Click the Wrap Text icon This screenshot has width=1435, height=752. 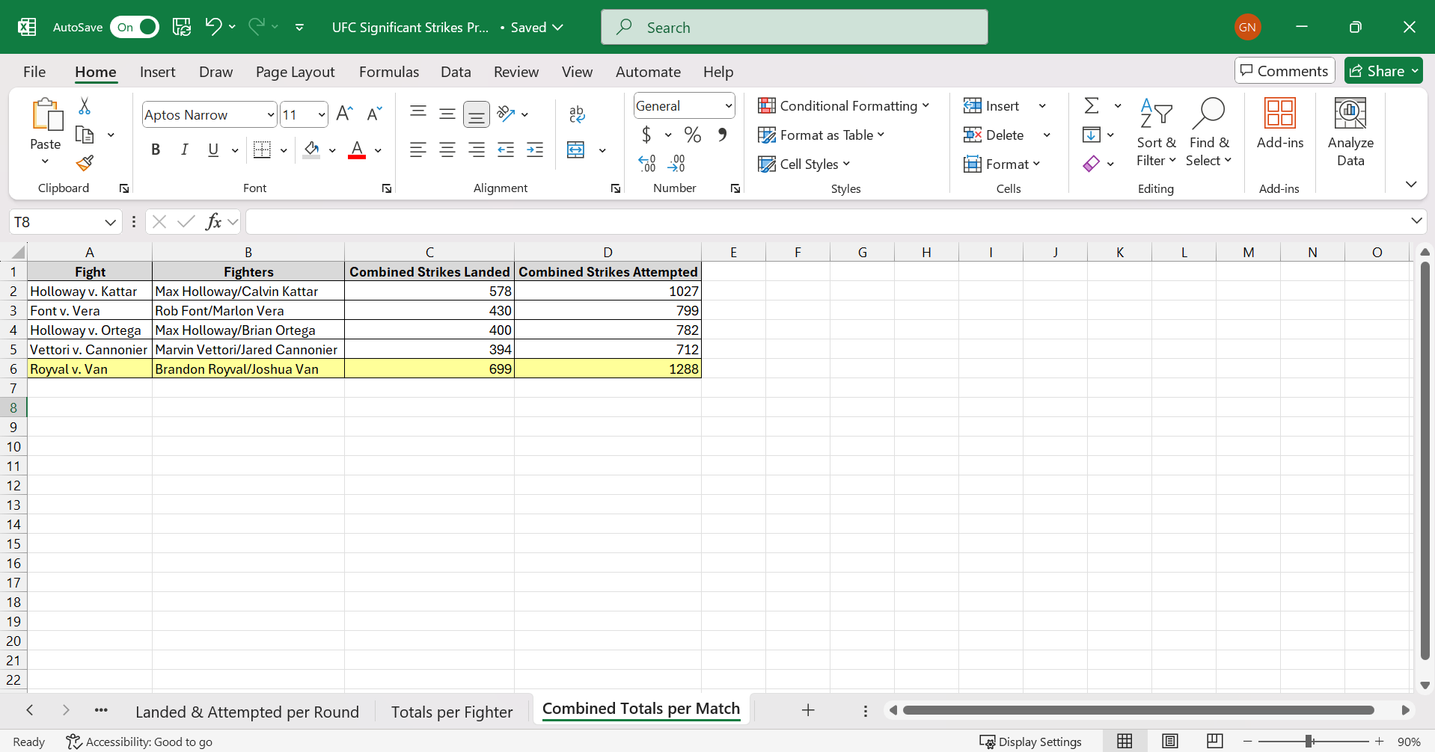point(577,114)
